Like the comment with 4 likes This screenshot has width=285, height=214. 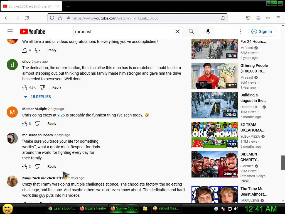[x=24, y=50]
